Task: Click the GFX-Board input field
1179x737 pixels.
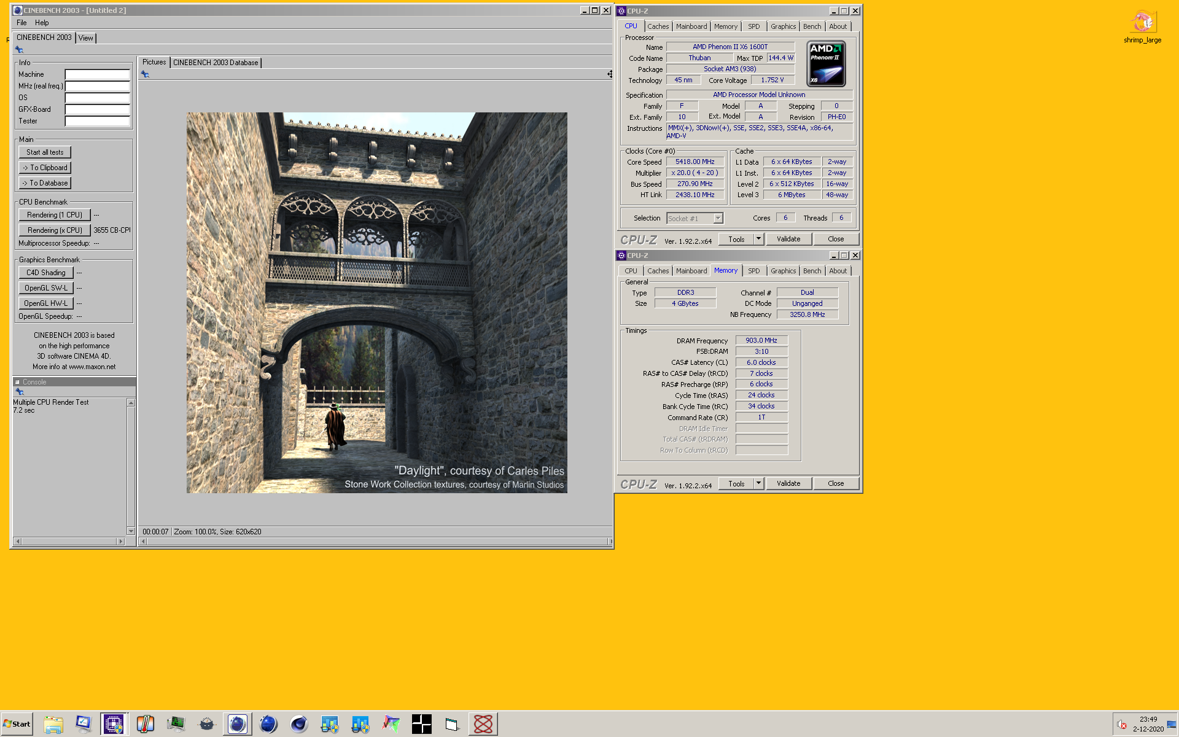Action: (98, 109)
